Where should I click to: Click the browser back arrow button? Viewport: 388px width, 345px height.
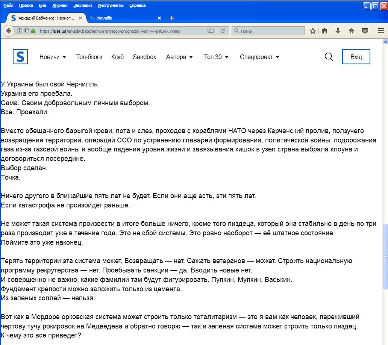tap(9, 31)
